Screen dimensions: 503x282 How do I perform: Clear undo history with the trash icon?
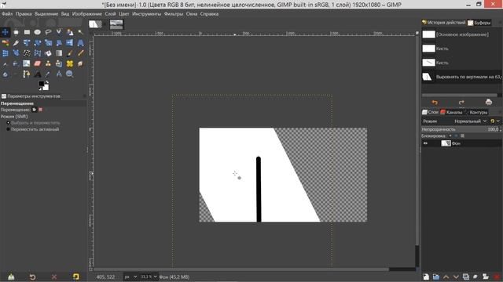(x=489, y=102)
